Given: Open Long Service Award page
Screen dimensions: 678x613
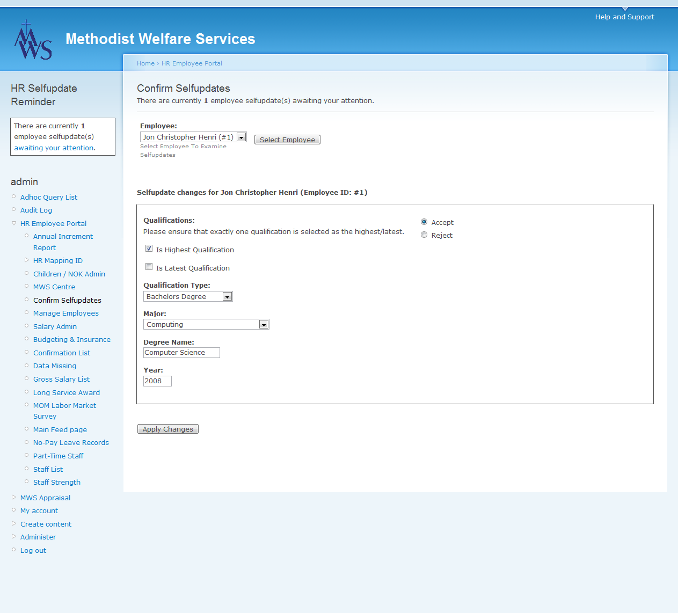Looking at the screenshot, I should point(67,392).
